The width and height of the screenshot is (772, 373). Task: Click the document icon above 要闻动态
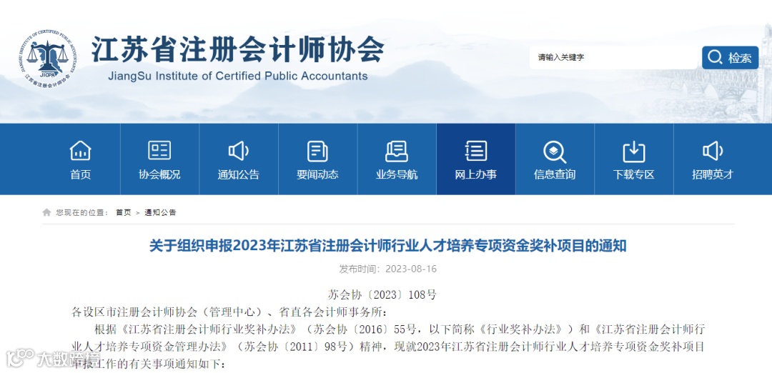pos(317,151)
